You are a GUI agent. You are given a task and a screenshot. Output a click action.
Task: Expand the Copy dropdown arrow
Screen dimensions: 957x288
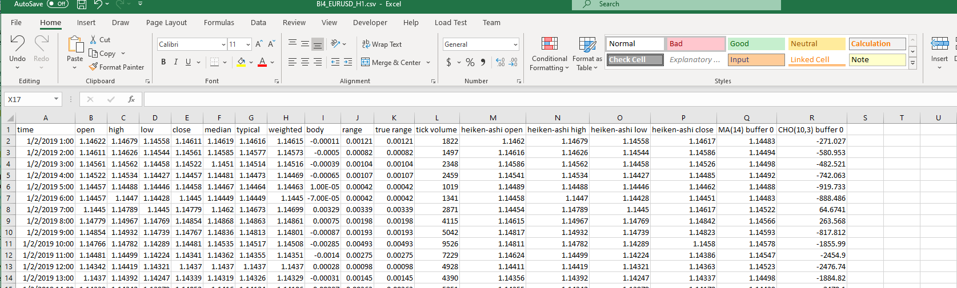(123, 54)
